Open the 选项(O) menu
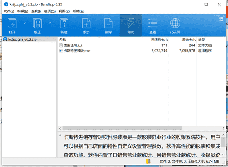Screen dimensions: 228x167 (50, 11)
